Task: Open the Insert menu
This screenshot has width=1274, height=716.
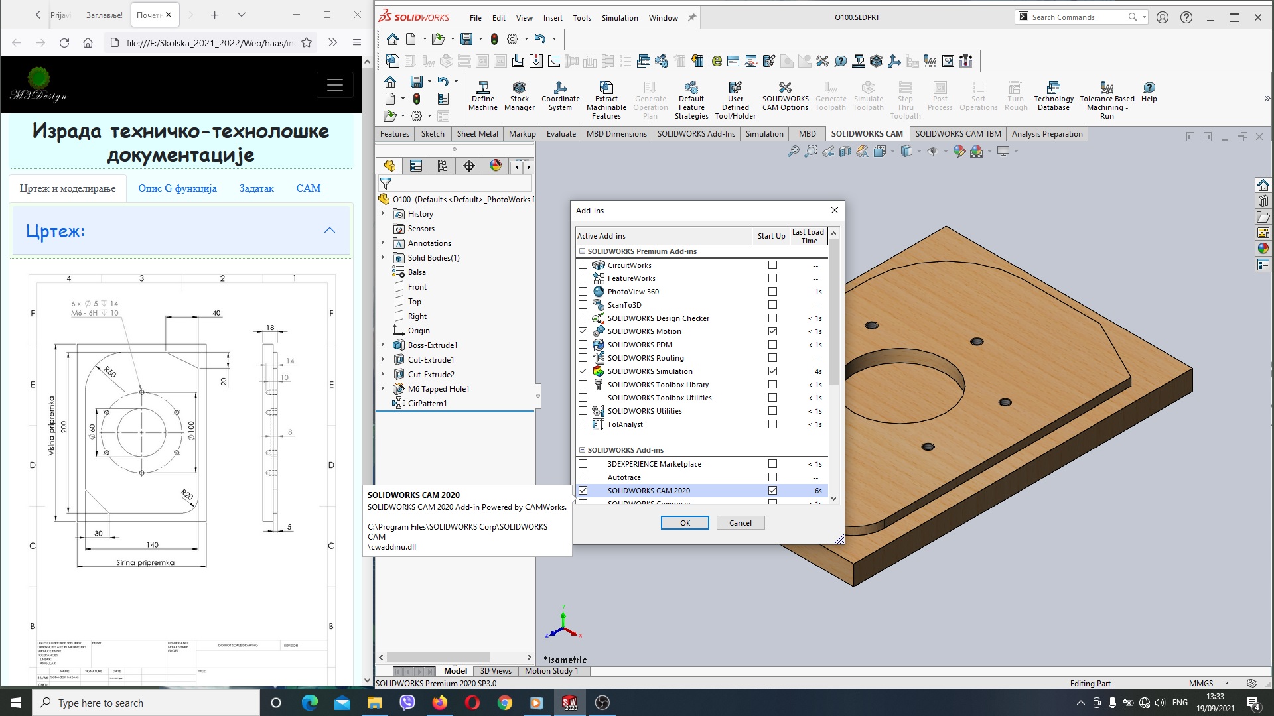Action: [553, 18]
